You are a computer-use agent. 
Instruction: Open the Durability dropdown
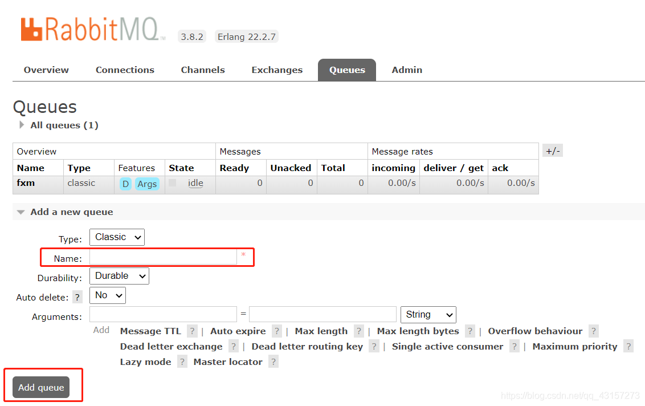pyautogui.click(x=119, y=276)
